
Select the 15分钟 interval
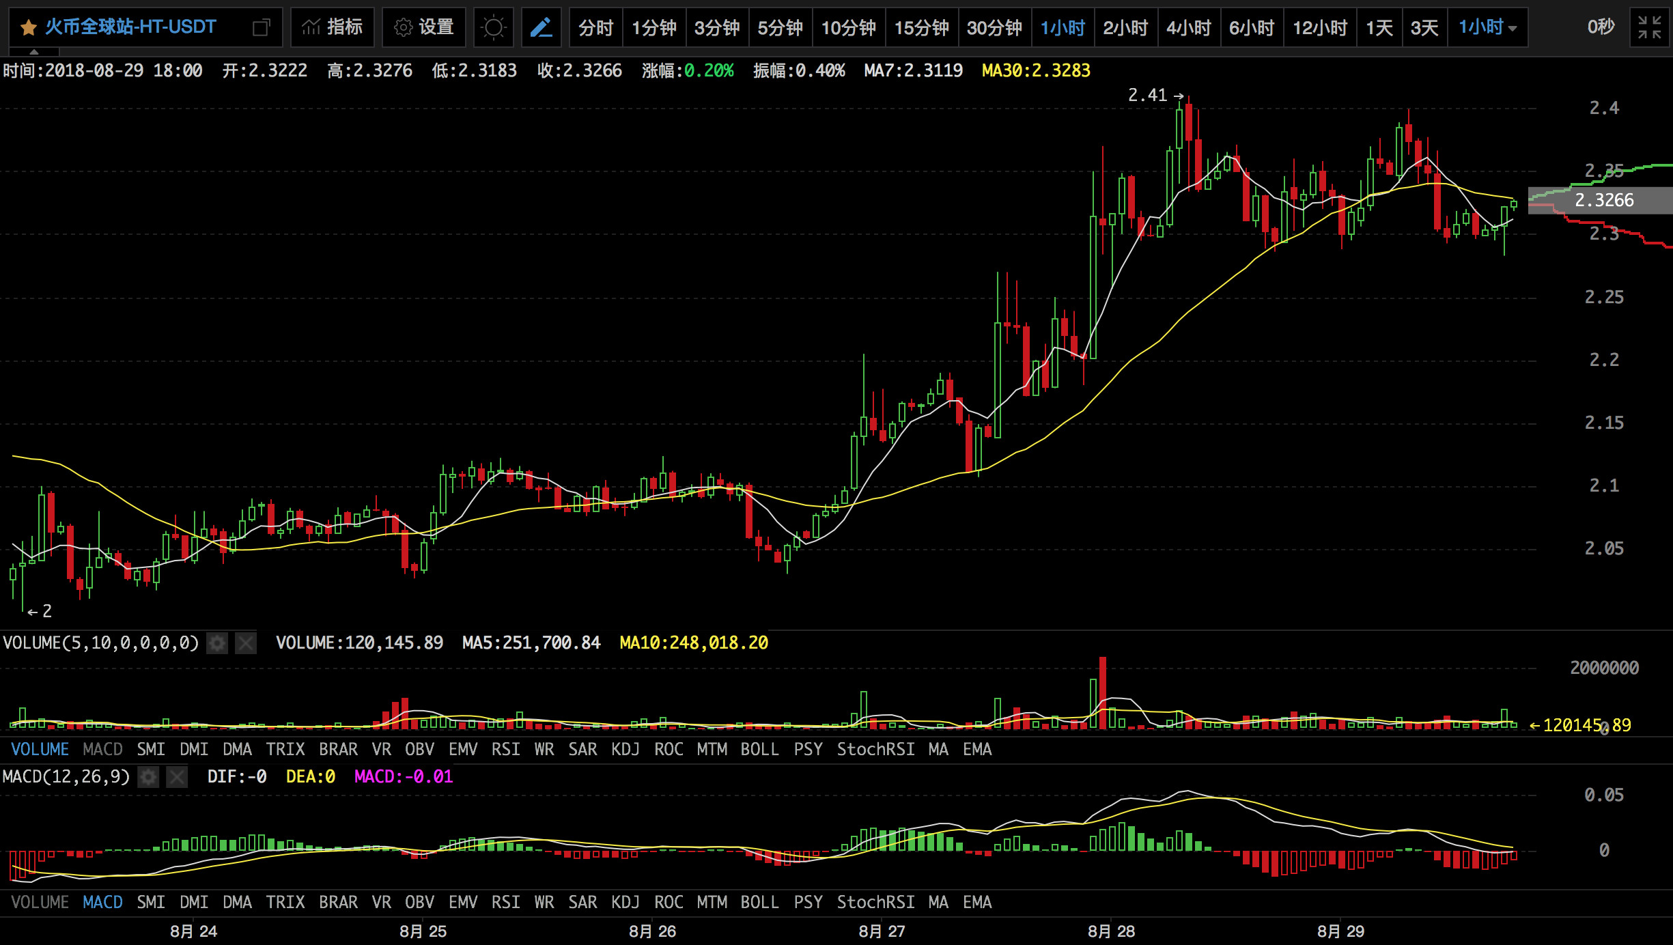[921, 27]
